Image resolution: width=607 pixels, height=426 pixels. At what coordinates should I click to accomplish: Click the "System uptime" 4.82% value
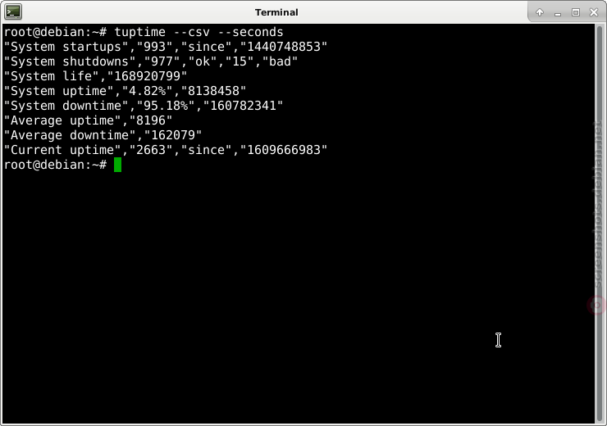pos(147,91)
